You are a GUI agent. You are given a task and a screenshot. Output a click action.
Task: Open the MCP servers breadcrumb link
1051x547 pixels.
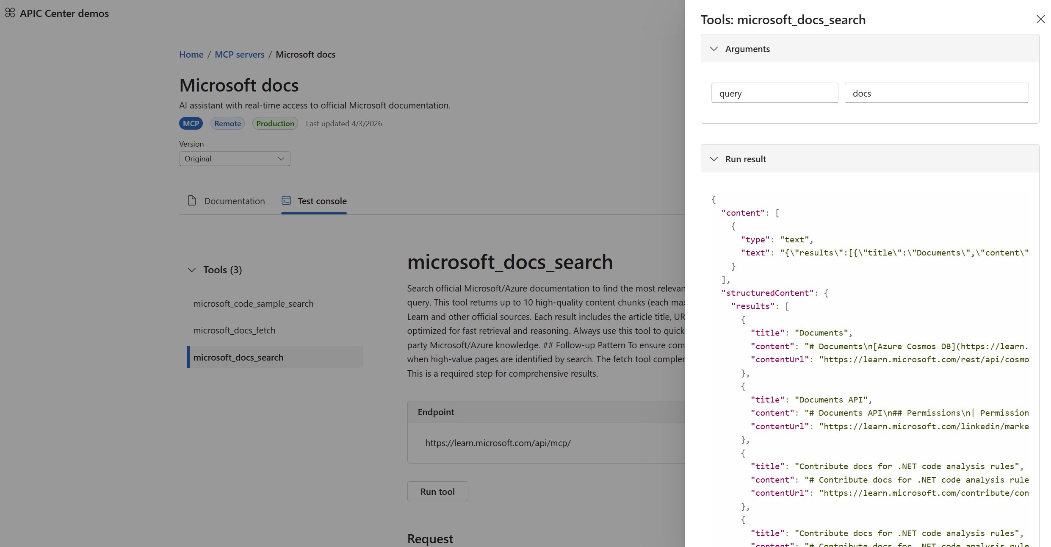[x=240, y=55]
